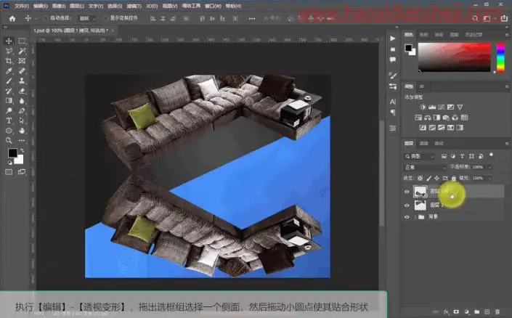Expand the 背景 group folder
512x318 pixels.
coord(415,217)
